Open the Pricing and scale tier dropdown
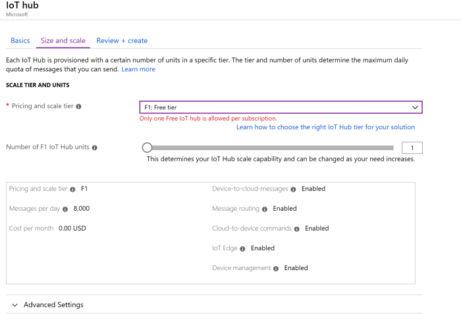The image size is (461, 334). (x=280, y=107)
